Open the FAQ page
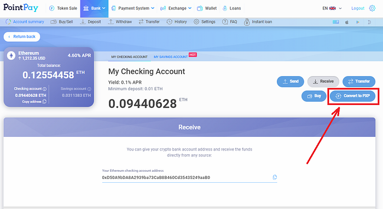This screenshot has width=383, height=209. pyautogui.click(x=230, y=22)
